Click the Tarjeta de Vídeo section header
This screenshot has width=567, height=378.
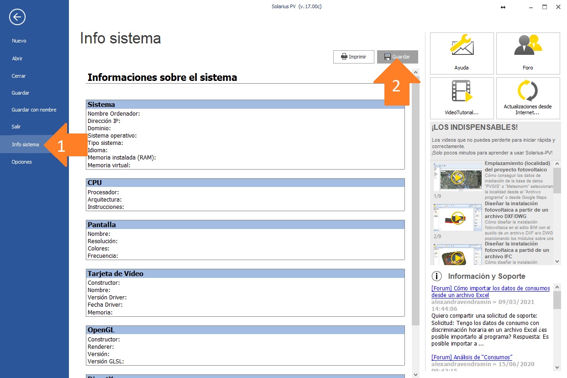pyautogui.click(x=245, y=273)
